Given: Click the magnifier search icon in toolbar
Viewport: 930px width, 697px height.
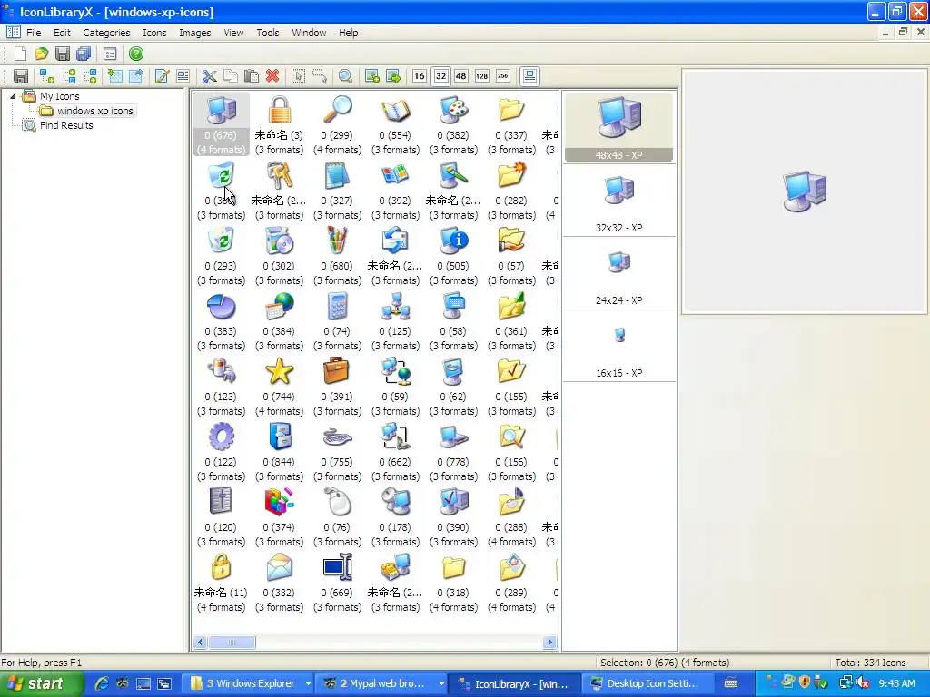Looking at the screenshot, I should pos(345,76).
